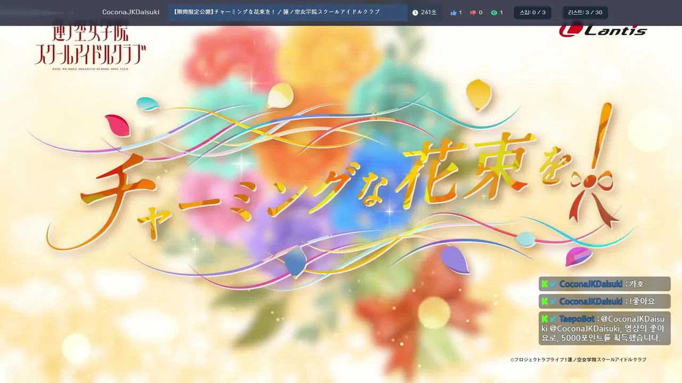682x383 pixels.
Task: Click the green K badge on the 카호 message
Action: pos(545,284)
